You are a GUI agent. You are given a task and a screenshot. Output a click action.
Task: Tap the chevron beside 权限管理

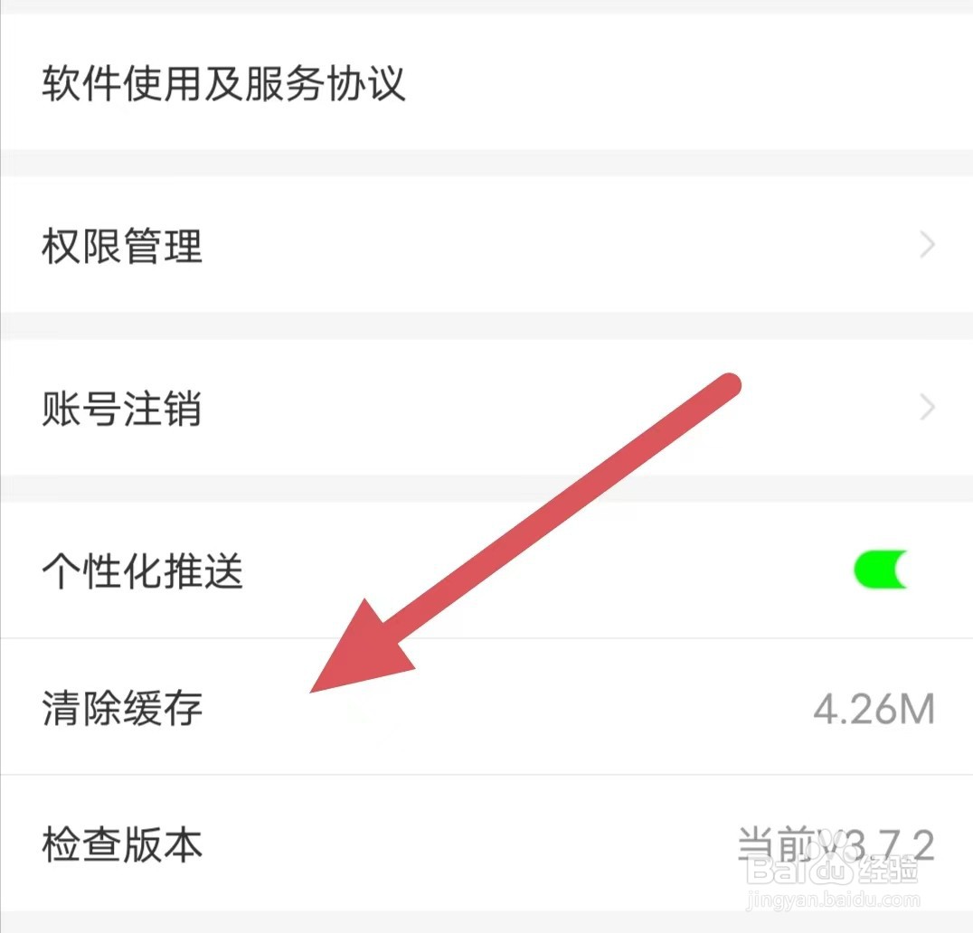pyautogui.click(x=927, y=245)
